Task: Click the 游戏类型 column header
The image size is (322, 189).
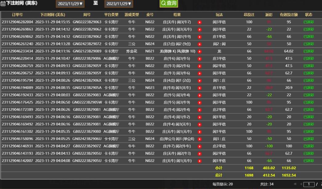Action: (x=132, y=15)
